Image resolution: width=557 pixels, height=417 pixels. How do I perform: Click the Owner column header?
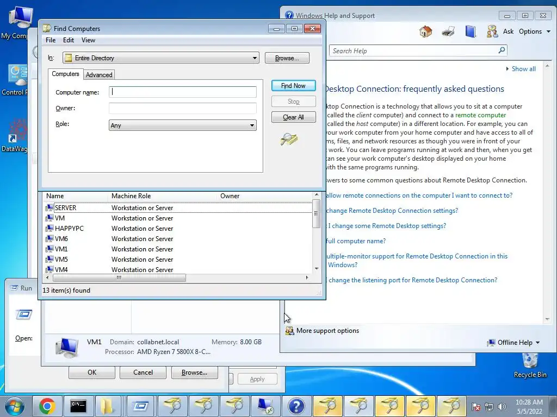[x=264, y=195]
